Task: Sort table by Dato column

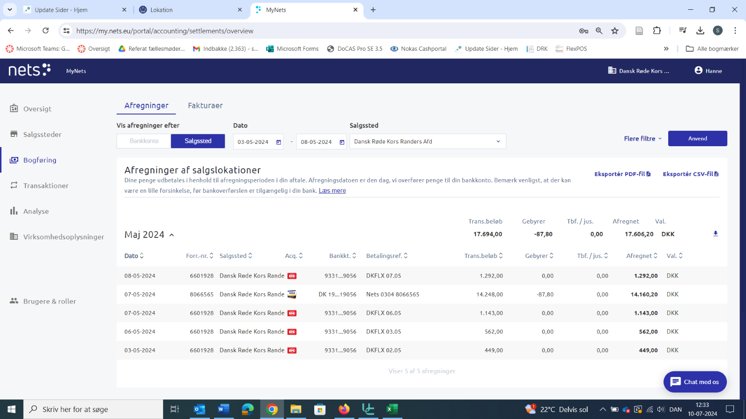Action: [x=134, y=256]
